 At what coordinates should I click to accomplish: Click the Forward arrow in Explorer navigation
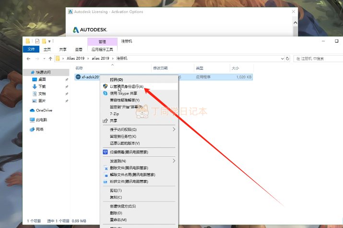click(37, 59)
